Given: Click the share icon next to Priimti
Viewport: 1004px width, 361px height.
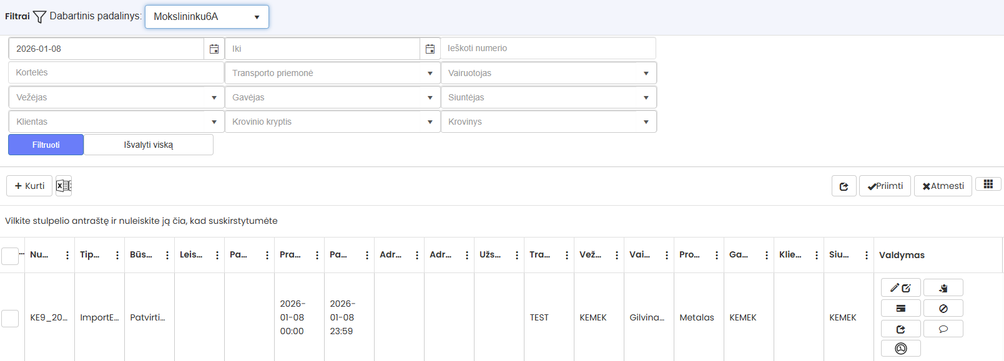Looking at the screenshot, I should [844, 186].
